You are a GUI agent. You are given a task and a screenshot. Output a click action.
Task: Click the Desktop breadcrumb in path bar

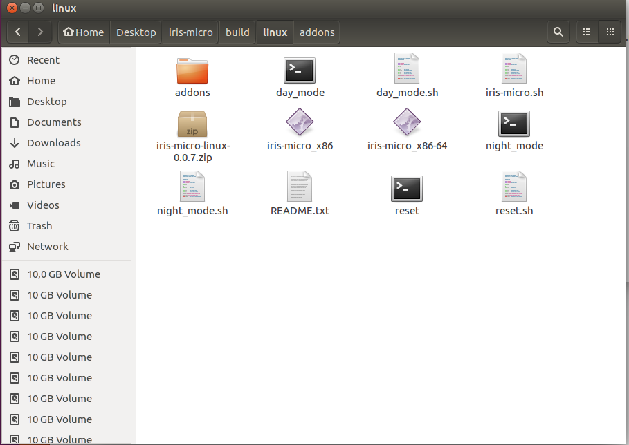[136, 32]
